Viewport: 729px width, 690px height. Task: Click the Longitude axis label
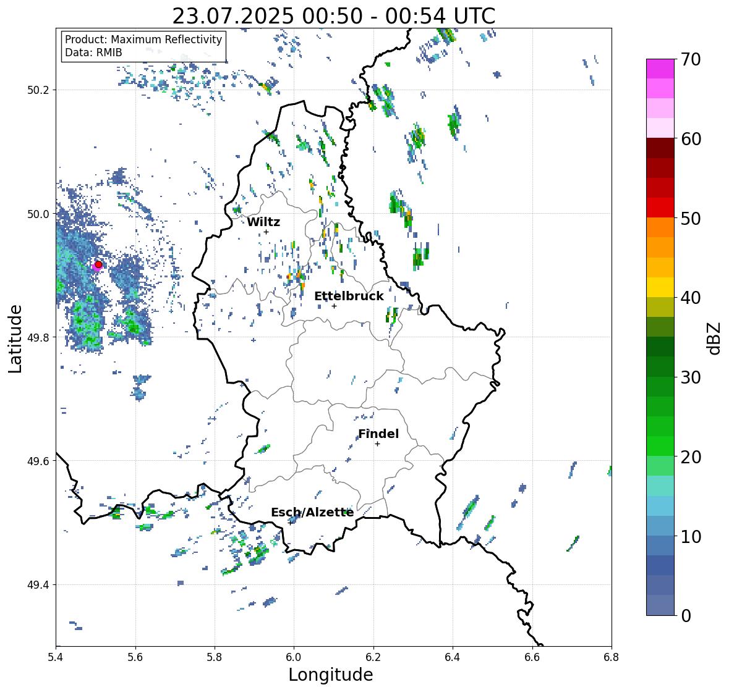click(x=331, y=675)
